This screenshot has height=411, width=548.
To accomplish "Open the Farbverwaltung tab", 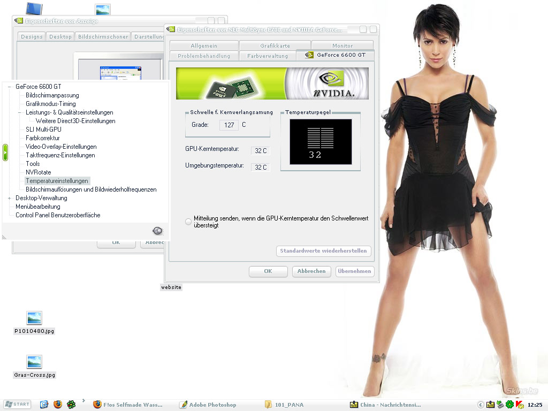I will click(268, 56).
